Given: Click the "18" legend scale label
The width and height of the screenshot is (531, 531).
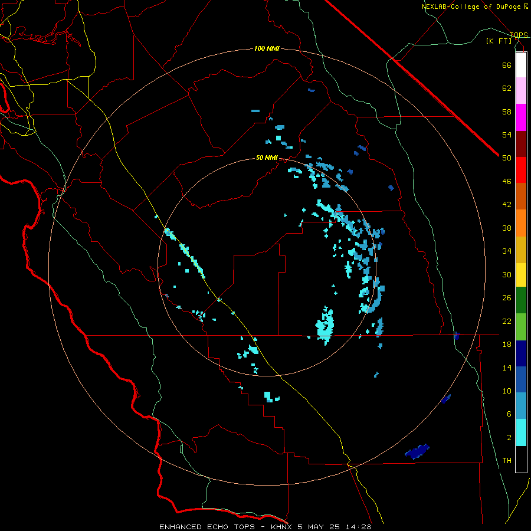Looking at the screenshot, I should click(x=507, y=345).
